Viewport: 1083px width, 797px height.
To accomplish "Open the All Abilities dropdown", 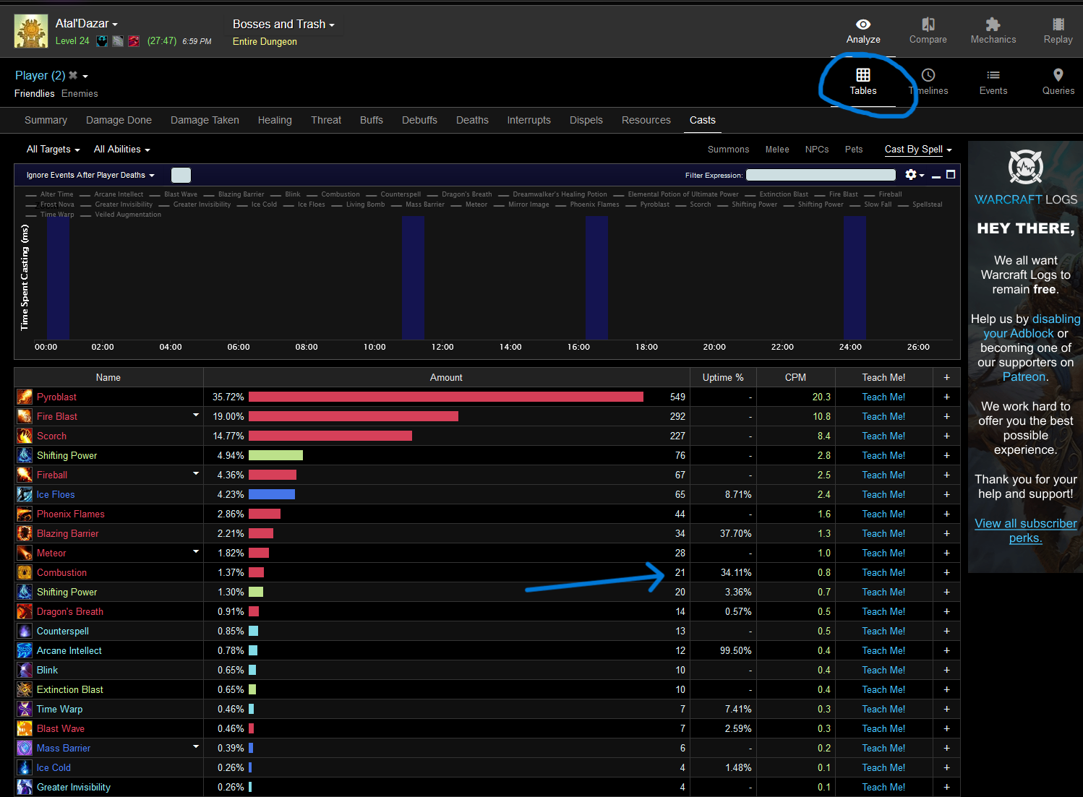I will coord(121,149).
